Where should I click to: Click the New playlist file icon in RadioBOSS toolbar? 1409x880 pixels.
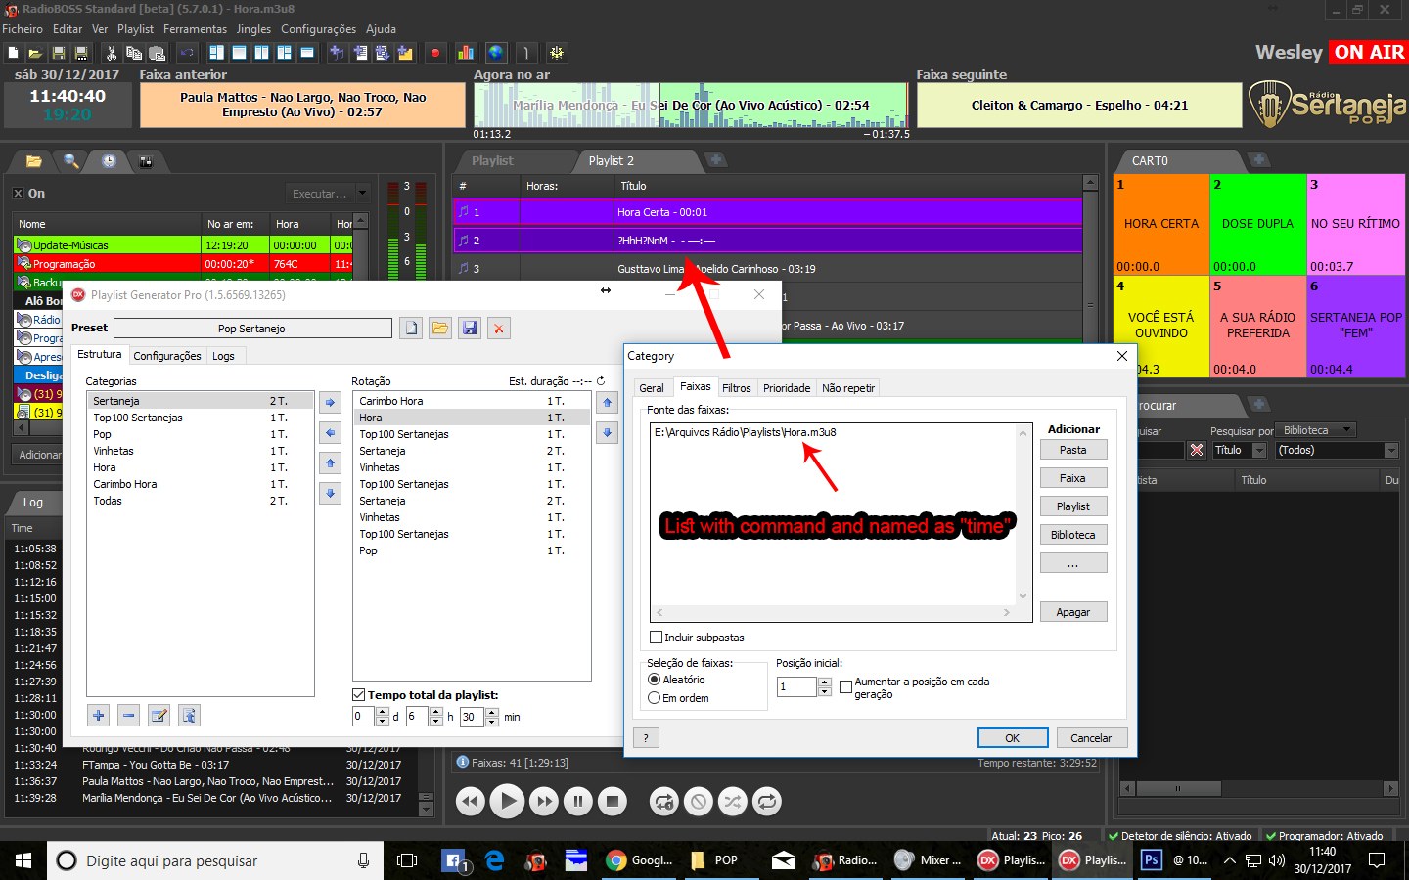coord(13,53)
